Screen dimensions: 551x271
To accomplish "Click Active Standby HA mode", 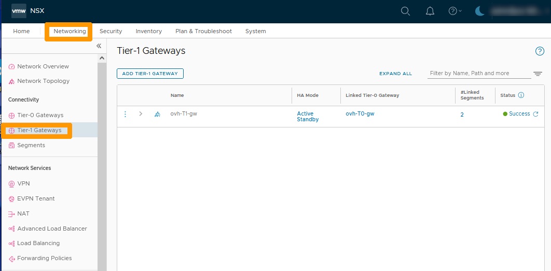I will click(308, 117).
